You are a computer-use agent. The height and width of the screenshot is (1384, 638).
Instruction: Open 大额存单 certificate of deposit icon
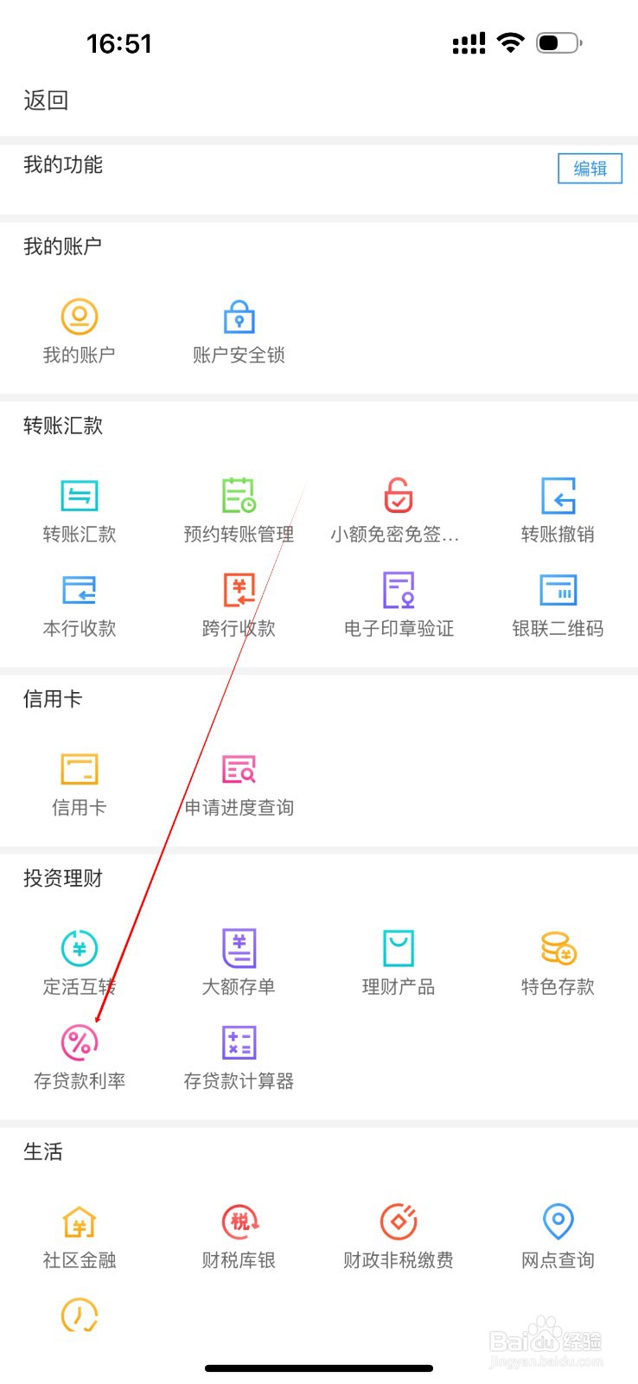(x=239, y=948)
